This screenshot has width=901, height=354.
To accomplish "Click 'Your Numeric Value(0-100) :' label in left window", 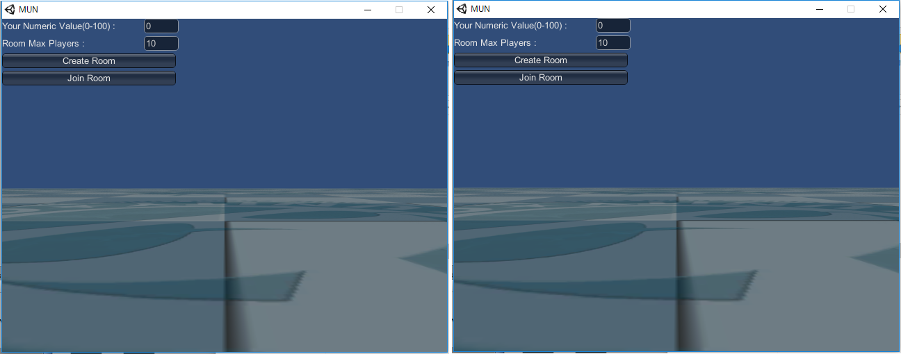I will click(x=59, y=26).
